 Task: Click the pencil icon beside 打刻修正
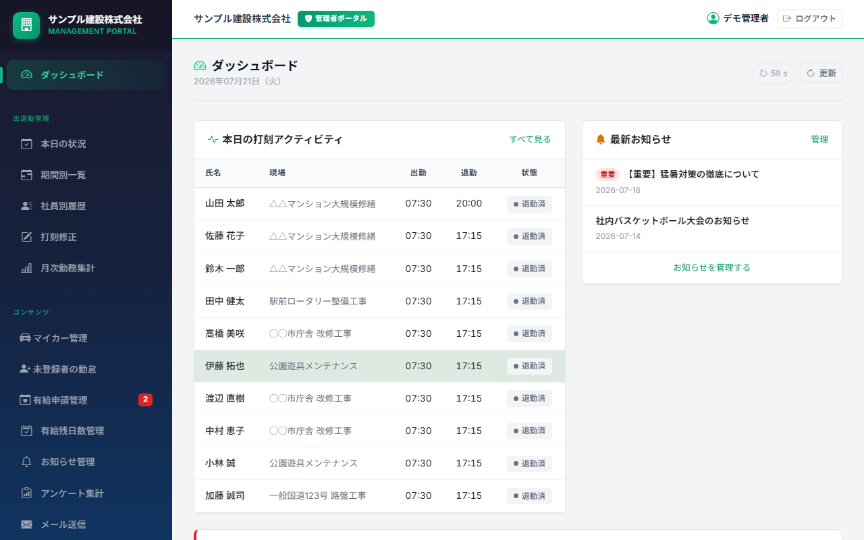[x=26, y=237]
